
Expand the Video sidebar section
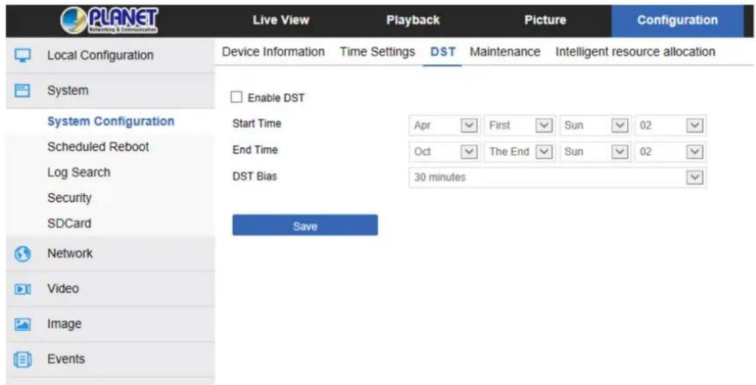(x=110, y=289)
